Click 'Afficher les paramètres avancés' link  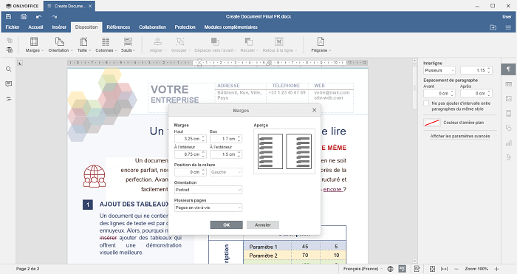pos(460,136)
